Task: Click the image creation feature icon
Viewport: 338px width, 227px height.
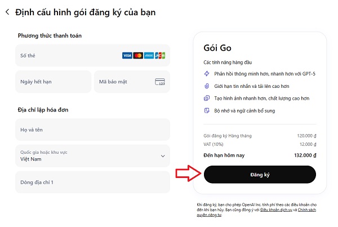Action: [207, 98]
